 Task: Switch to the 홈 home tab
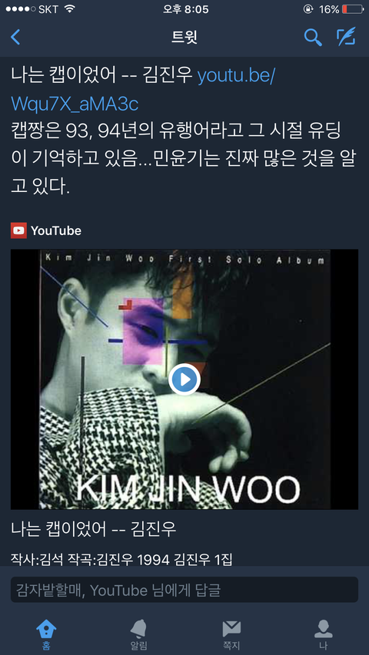46,634
